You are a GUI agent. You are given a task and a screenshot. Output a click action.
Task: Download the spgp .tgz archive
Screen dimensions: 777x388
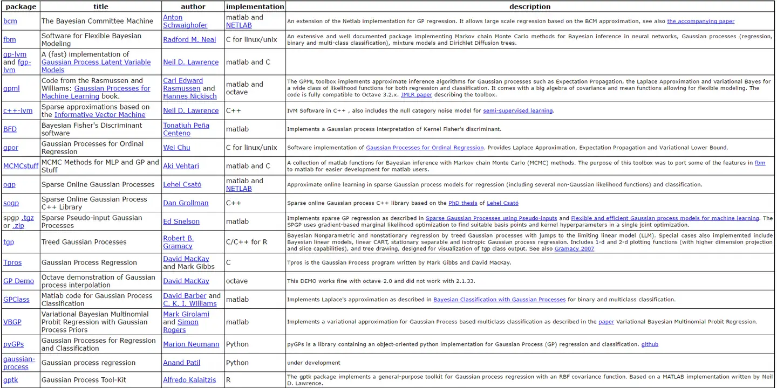[x=28, y=217]
